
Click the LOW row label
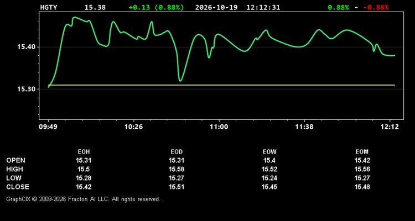[x=14, y=178]
